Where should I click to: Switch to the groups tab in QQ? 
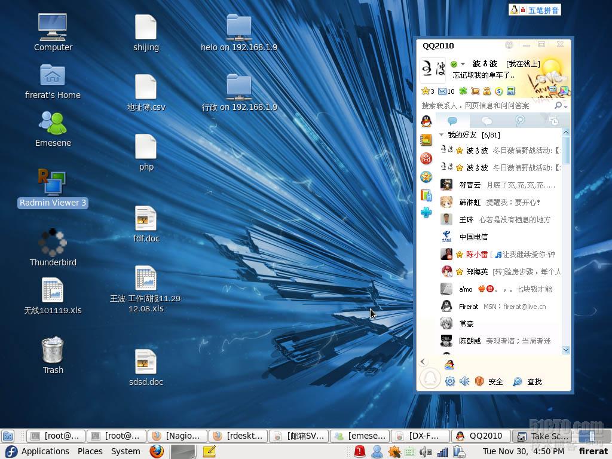coord(486,121)
